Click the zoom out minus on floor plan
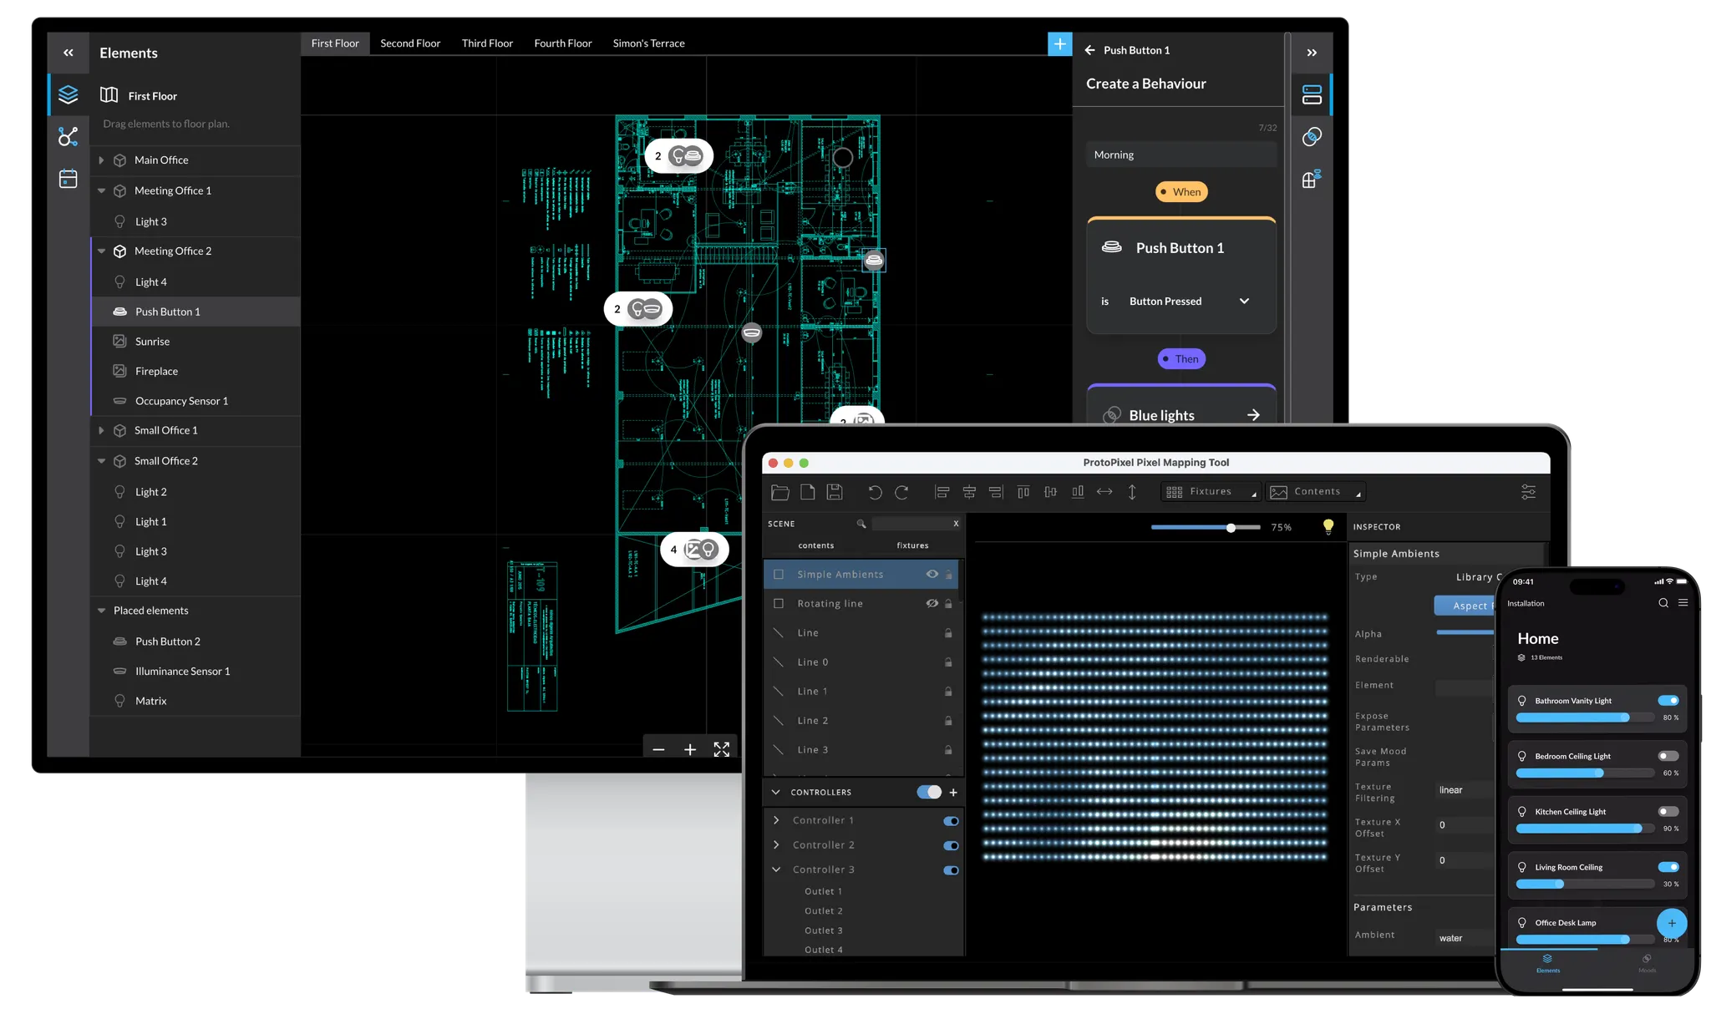 [x=658, y=749]
